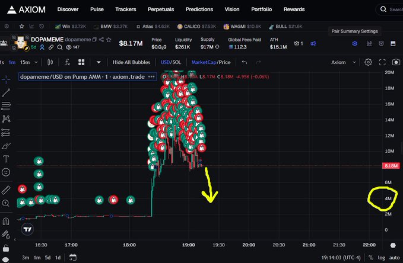Open the Vision page
The width and height of the screenshot is (403, 263).
point(232,9)
